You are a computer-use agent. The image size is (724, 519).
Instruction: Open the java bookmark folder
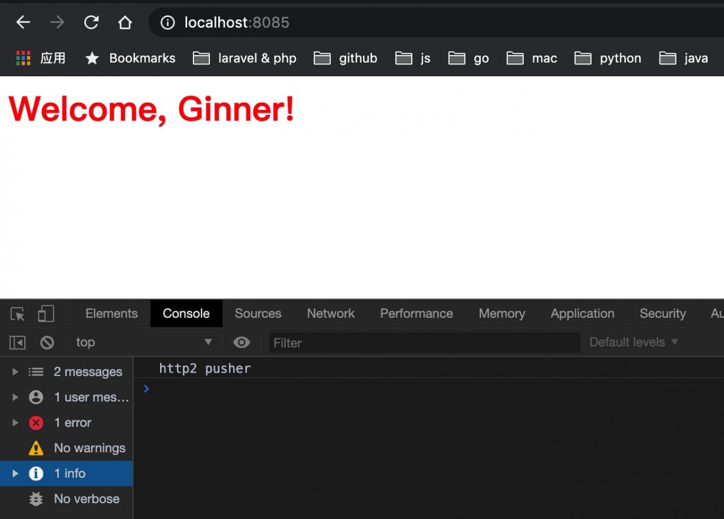coord(683,58)
